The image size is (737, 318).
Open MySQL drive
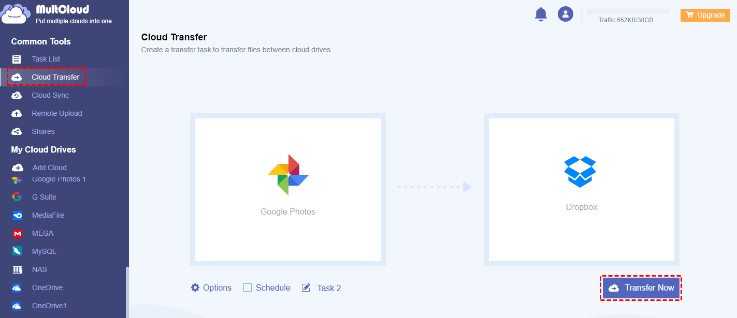(44, 251)
